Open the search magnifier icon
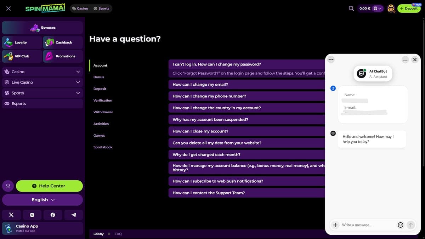425x239 pixels. click(351, 8)
